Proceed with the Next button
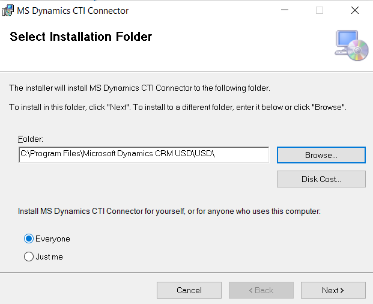 pos(333,290)
